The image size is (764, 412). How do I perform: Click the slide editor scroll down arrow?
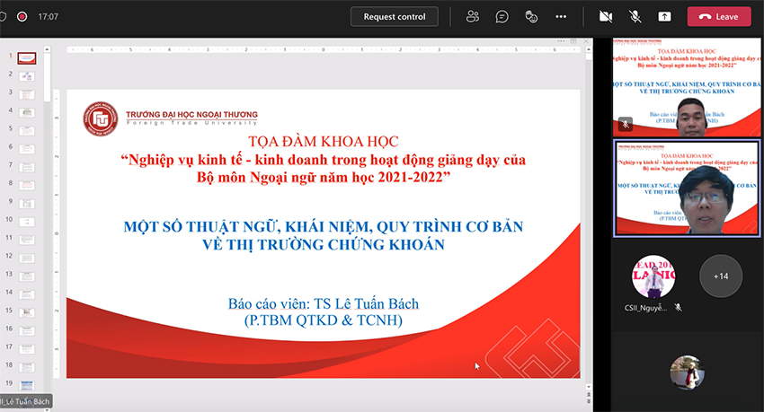[589, 387]
